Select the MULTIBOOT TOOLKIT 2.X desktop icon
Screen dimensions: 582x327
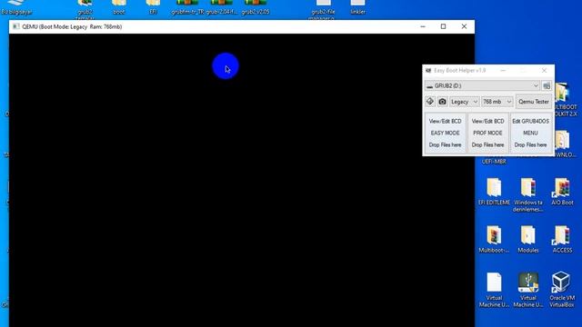point(566,100)
